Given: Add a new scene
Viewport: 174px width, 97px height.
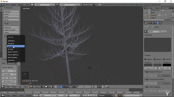Looking at the screenshot, I should tap(76, 5).
